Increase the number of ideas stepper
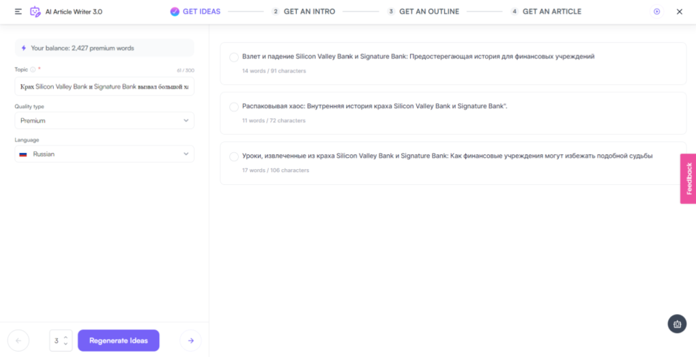696x357 pixels. click(66, 337)
